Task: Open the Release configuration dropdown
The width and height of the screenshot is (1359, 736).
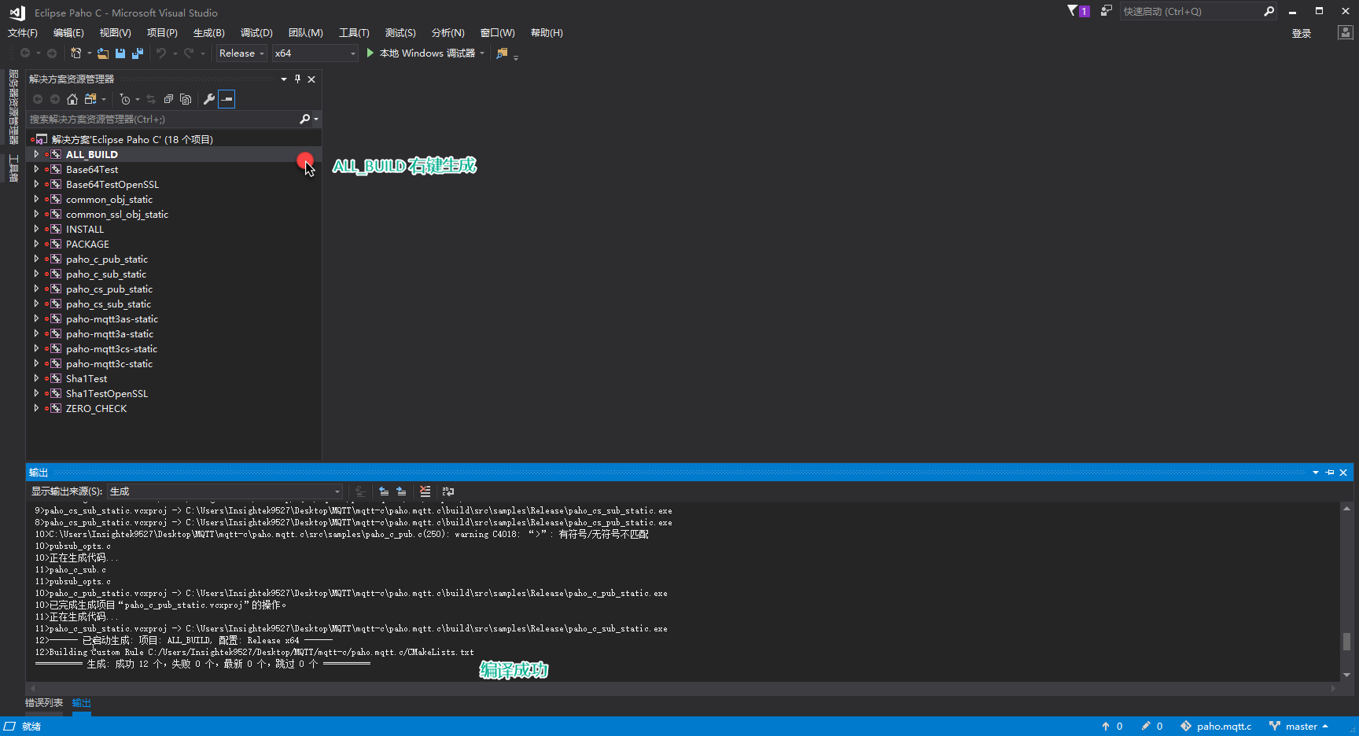Action: pyautogui.click(x=241, y=53)
